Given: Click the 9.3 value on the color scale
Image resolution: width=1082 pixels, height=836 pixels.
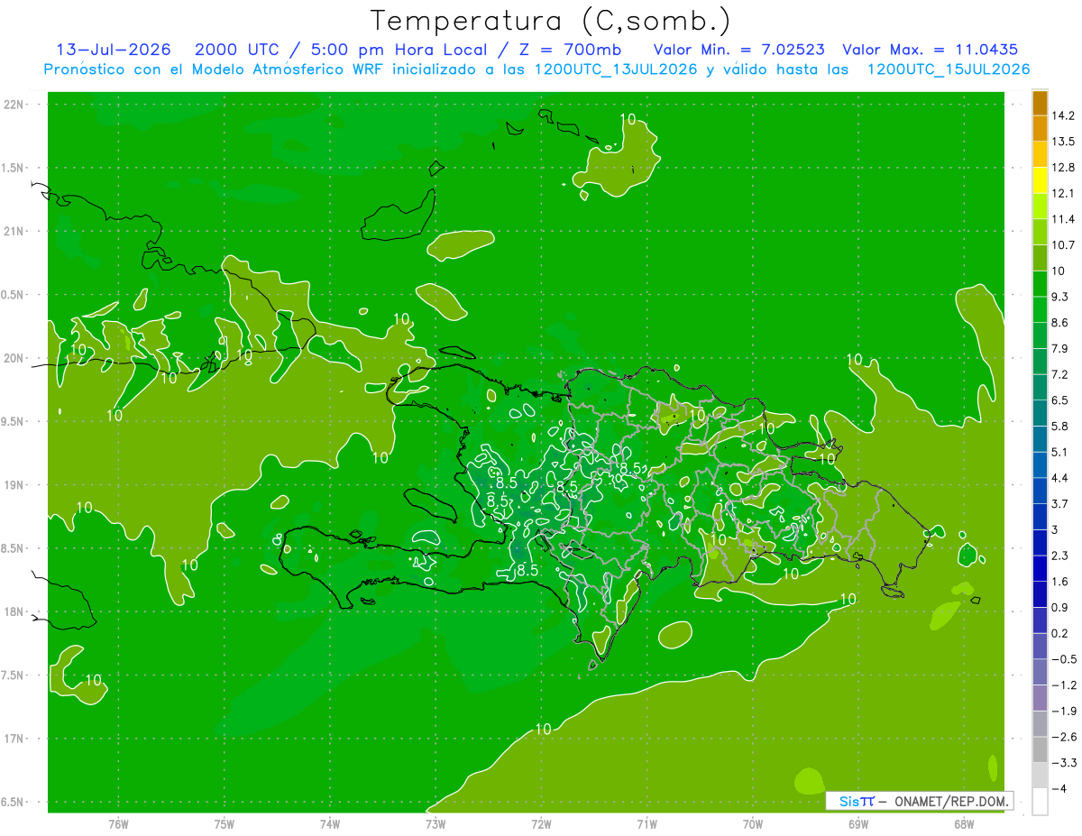Looking at the screenshot, I should [x=1059, y=297].
